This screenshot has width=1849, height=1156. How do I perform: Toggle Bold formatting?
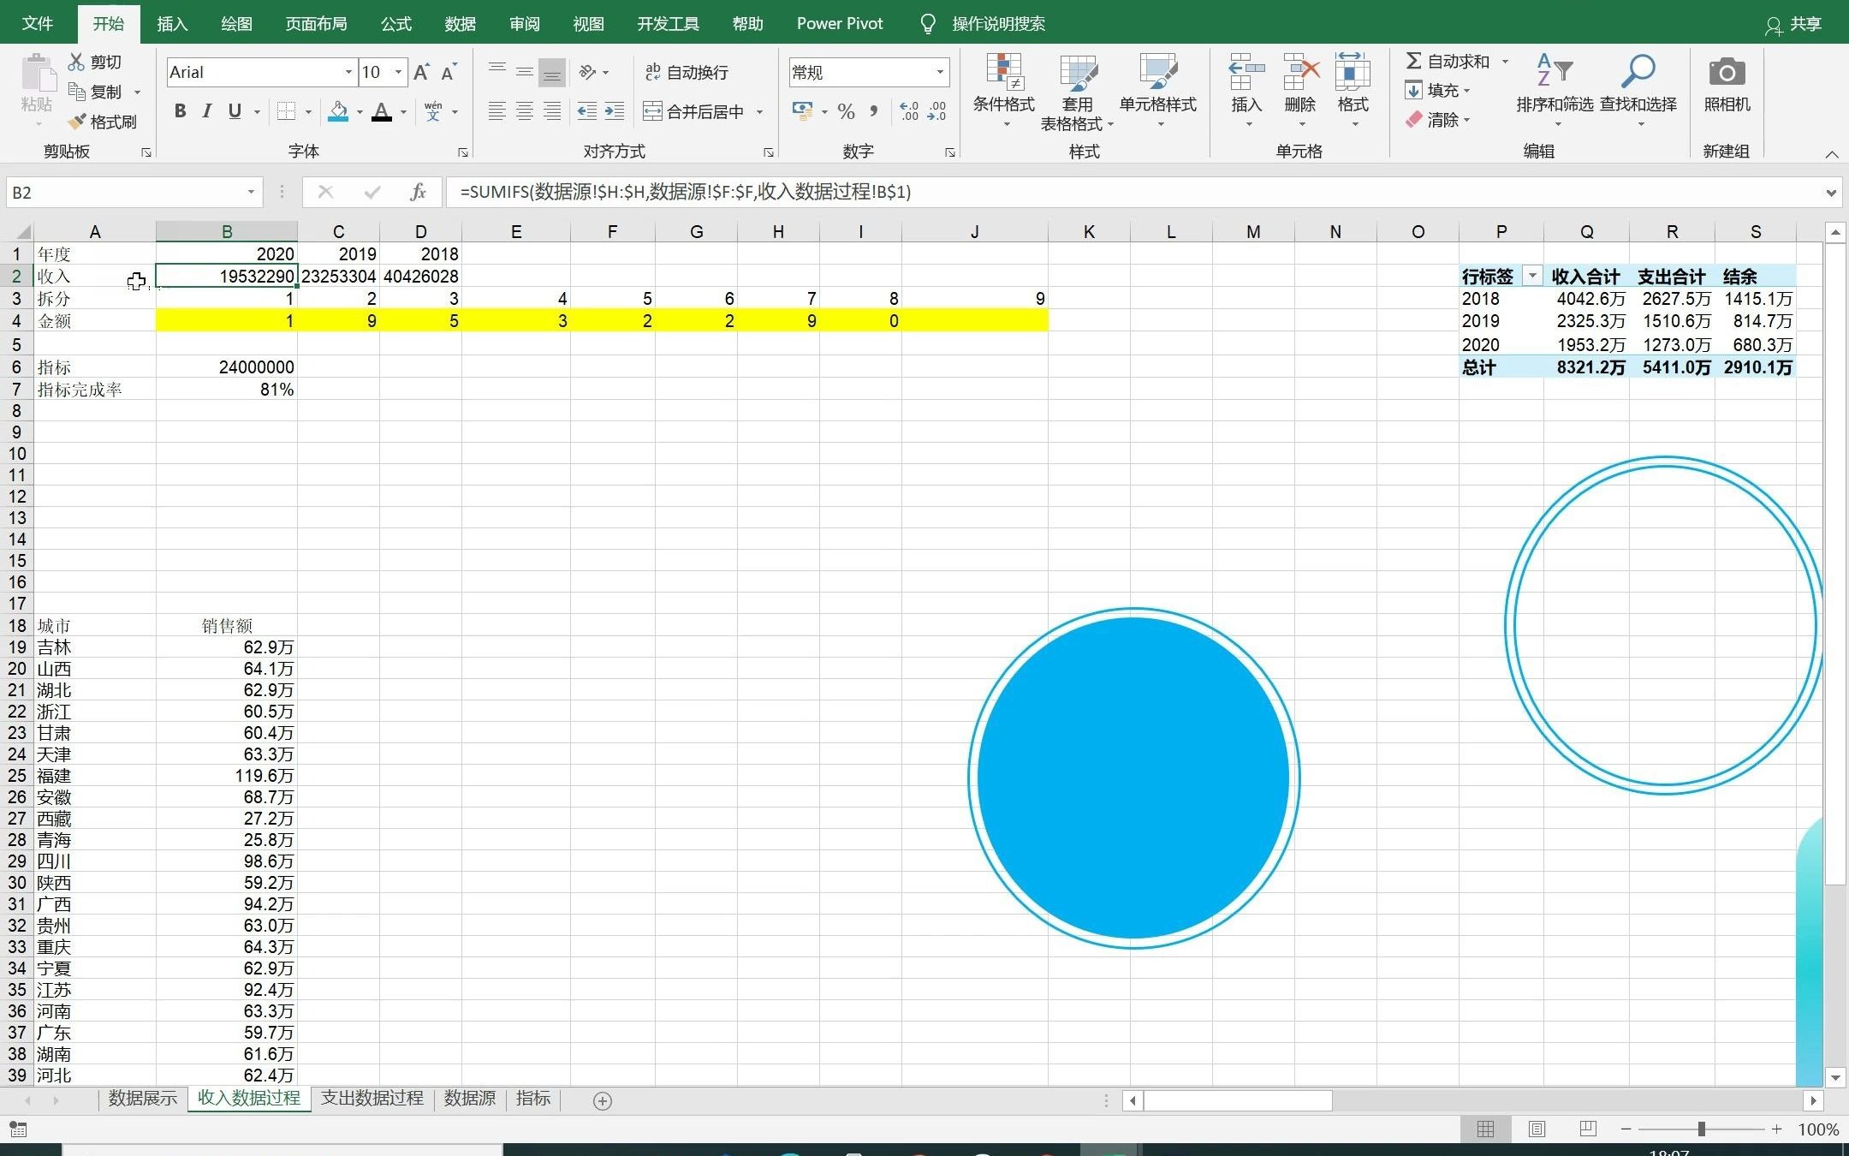click(x=180, y=111)
